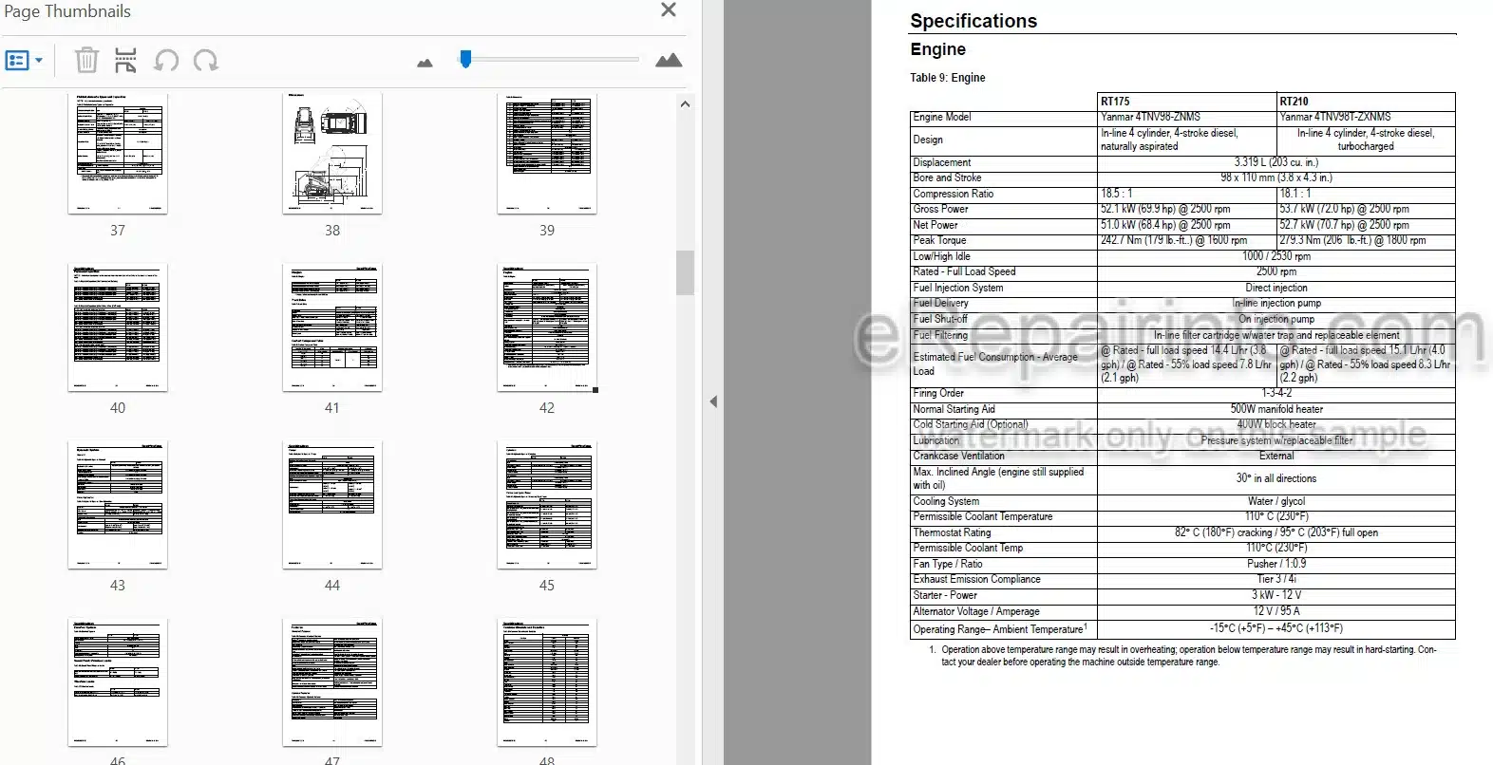This screenshot has height=765, width=1493.
Task: Select page 42 thumbnail
Action: [x=547, y=327]
